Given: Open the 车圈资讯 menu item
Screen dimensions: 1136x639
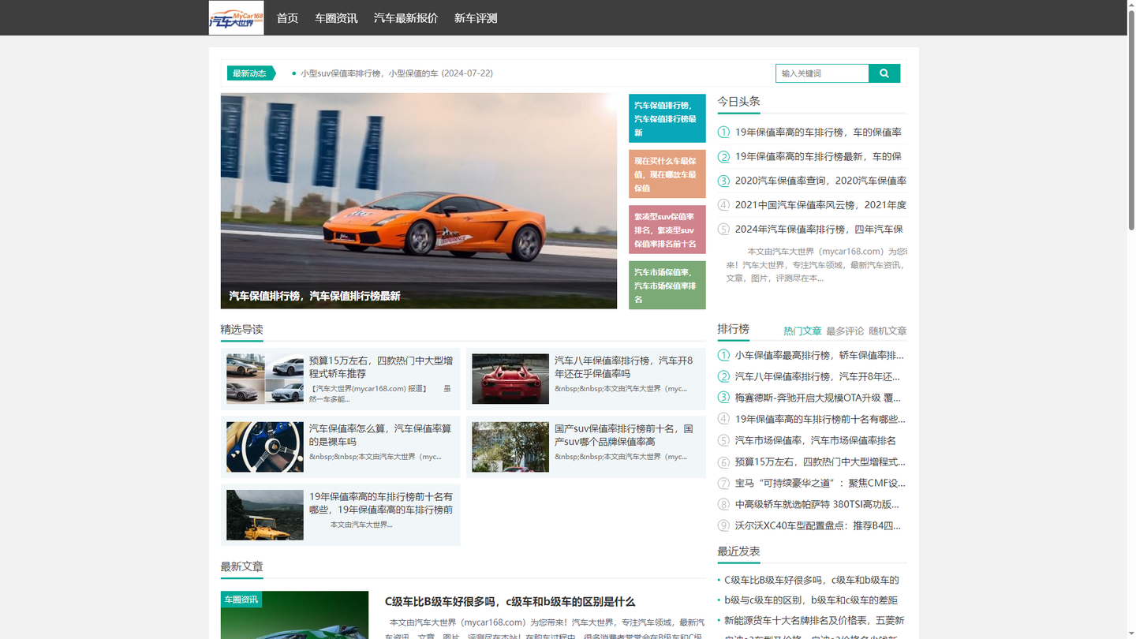Looking at the screenshot, I should point(336,18).
